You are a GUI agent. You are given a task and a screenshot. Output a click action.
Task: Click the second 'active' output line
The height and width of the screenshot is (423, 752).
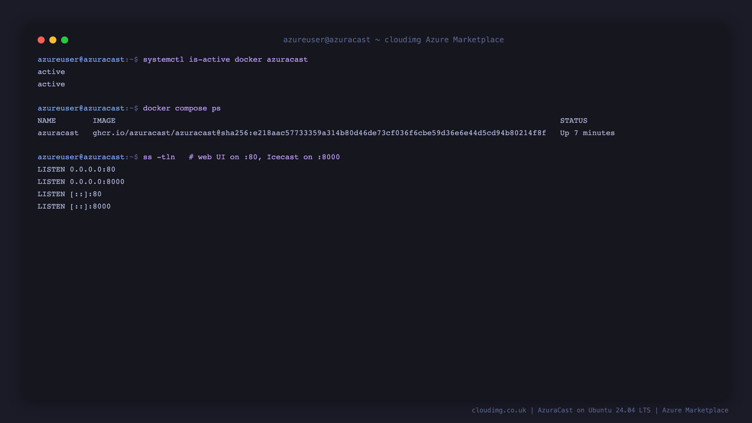(51, 84)
